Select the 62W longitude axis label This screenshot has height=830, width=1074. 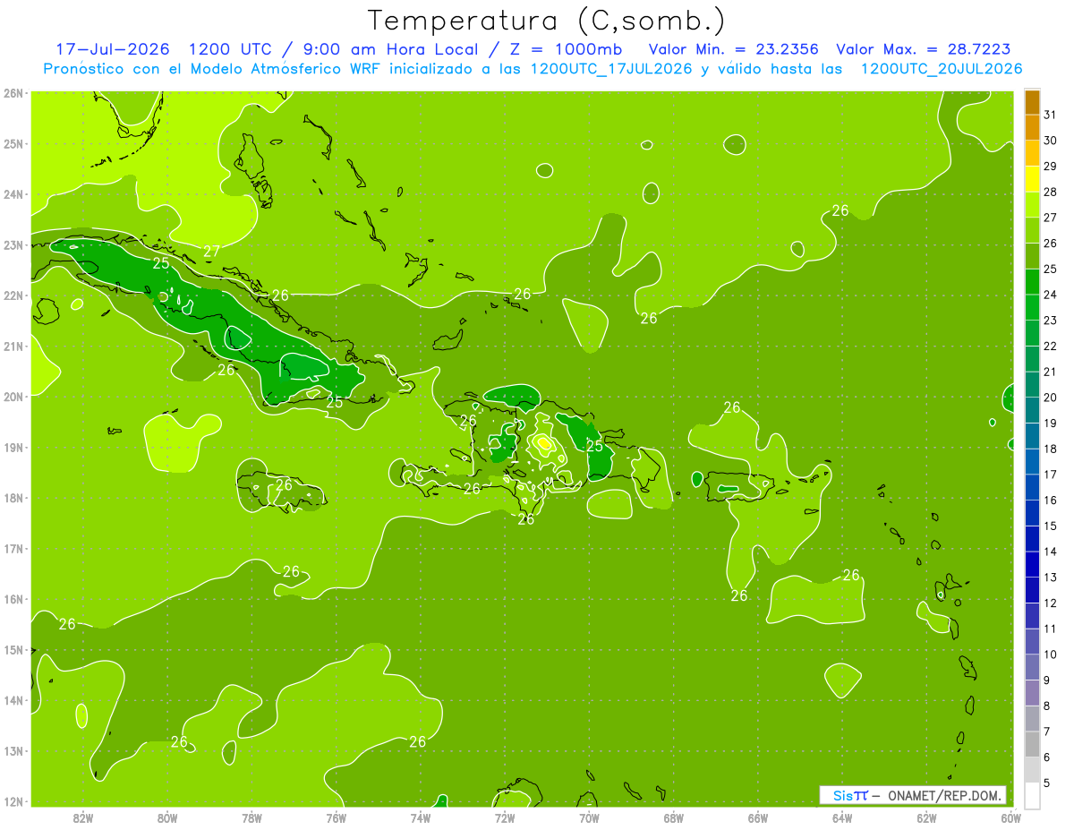tap(927, 817)
